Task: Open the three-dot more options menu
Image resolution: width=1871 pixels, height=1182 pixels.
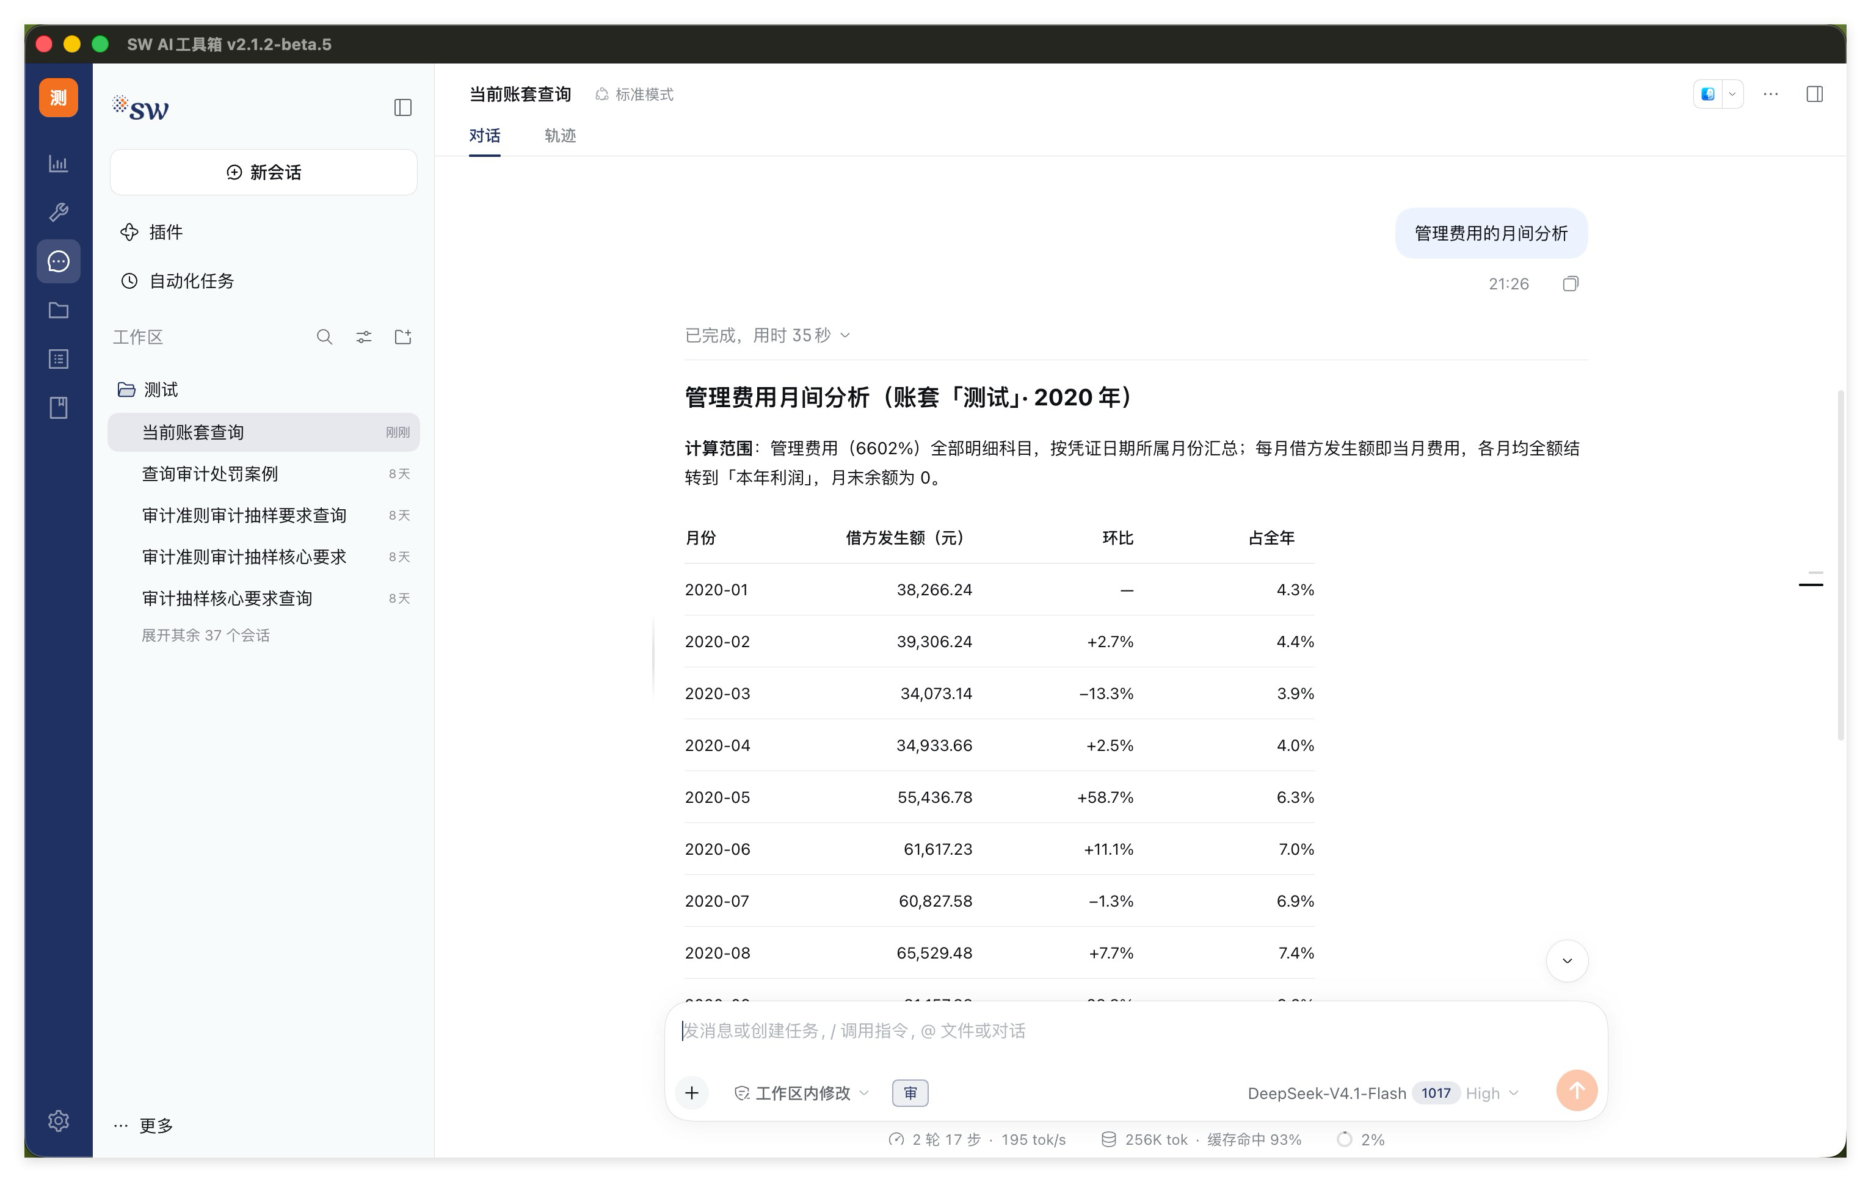Action: click(1771, 94)
